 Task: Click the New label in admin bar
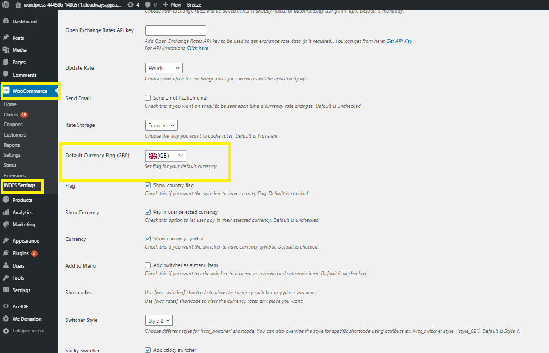click(x=176, y=5)
